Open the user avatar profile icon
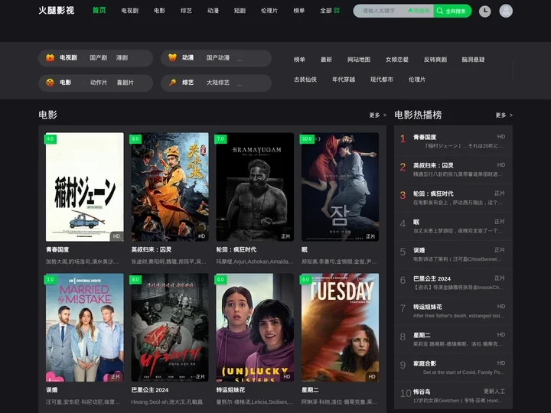Viewport: 551px width, 413px height. click(x=506, y=11)
